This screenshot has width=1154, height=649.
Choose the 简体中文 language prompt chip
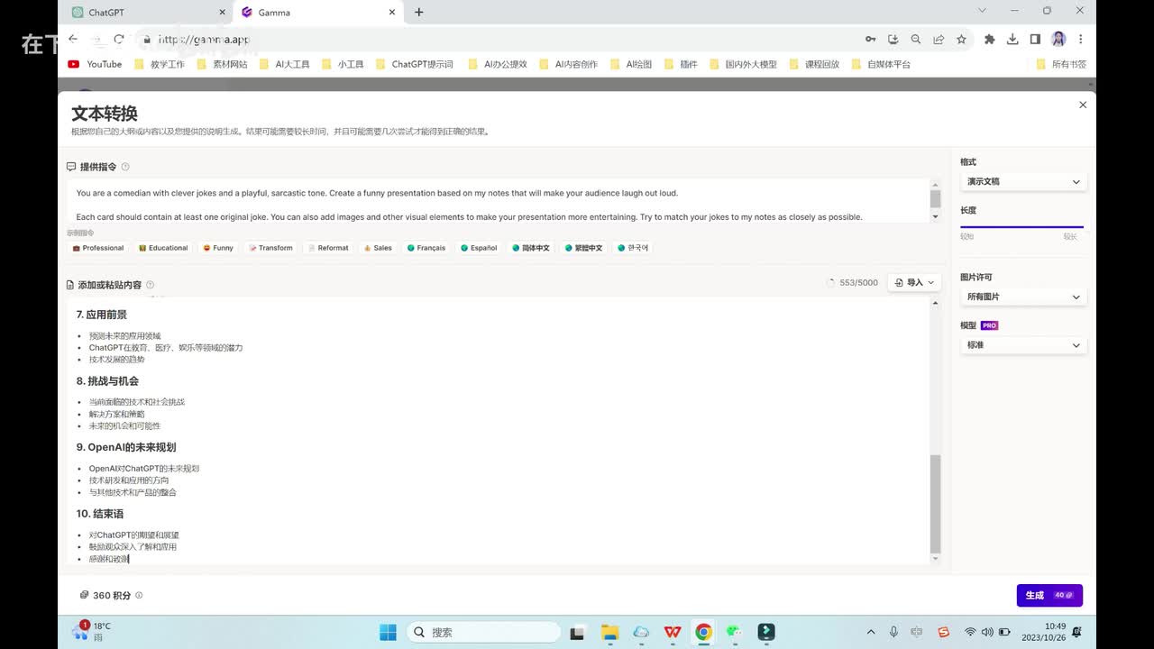point(531,248)
